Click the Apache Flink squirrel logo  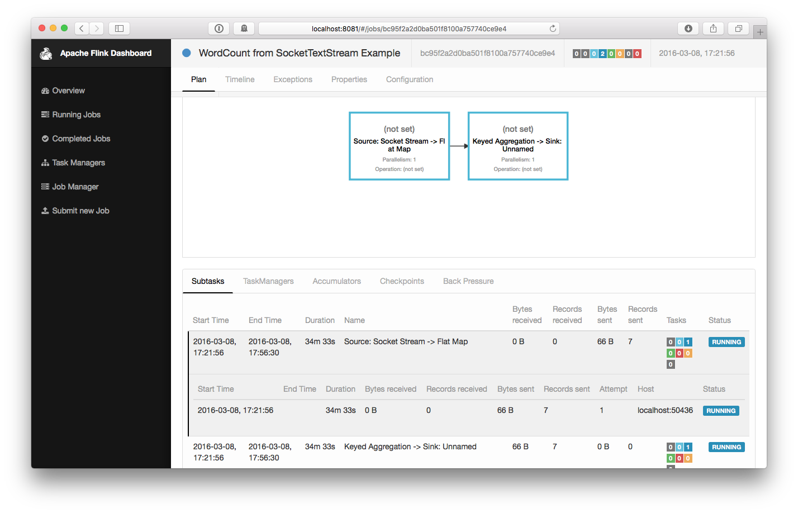click(46, 53)
